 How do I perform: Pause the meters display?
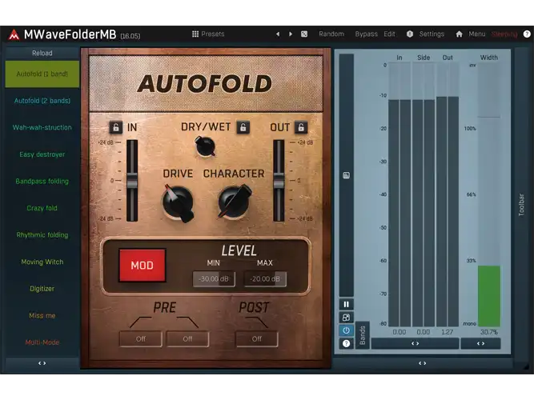point(347,304)
